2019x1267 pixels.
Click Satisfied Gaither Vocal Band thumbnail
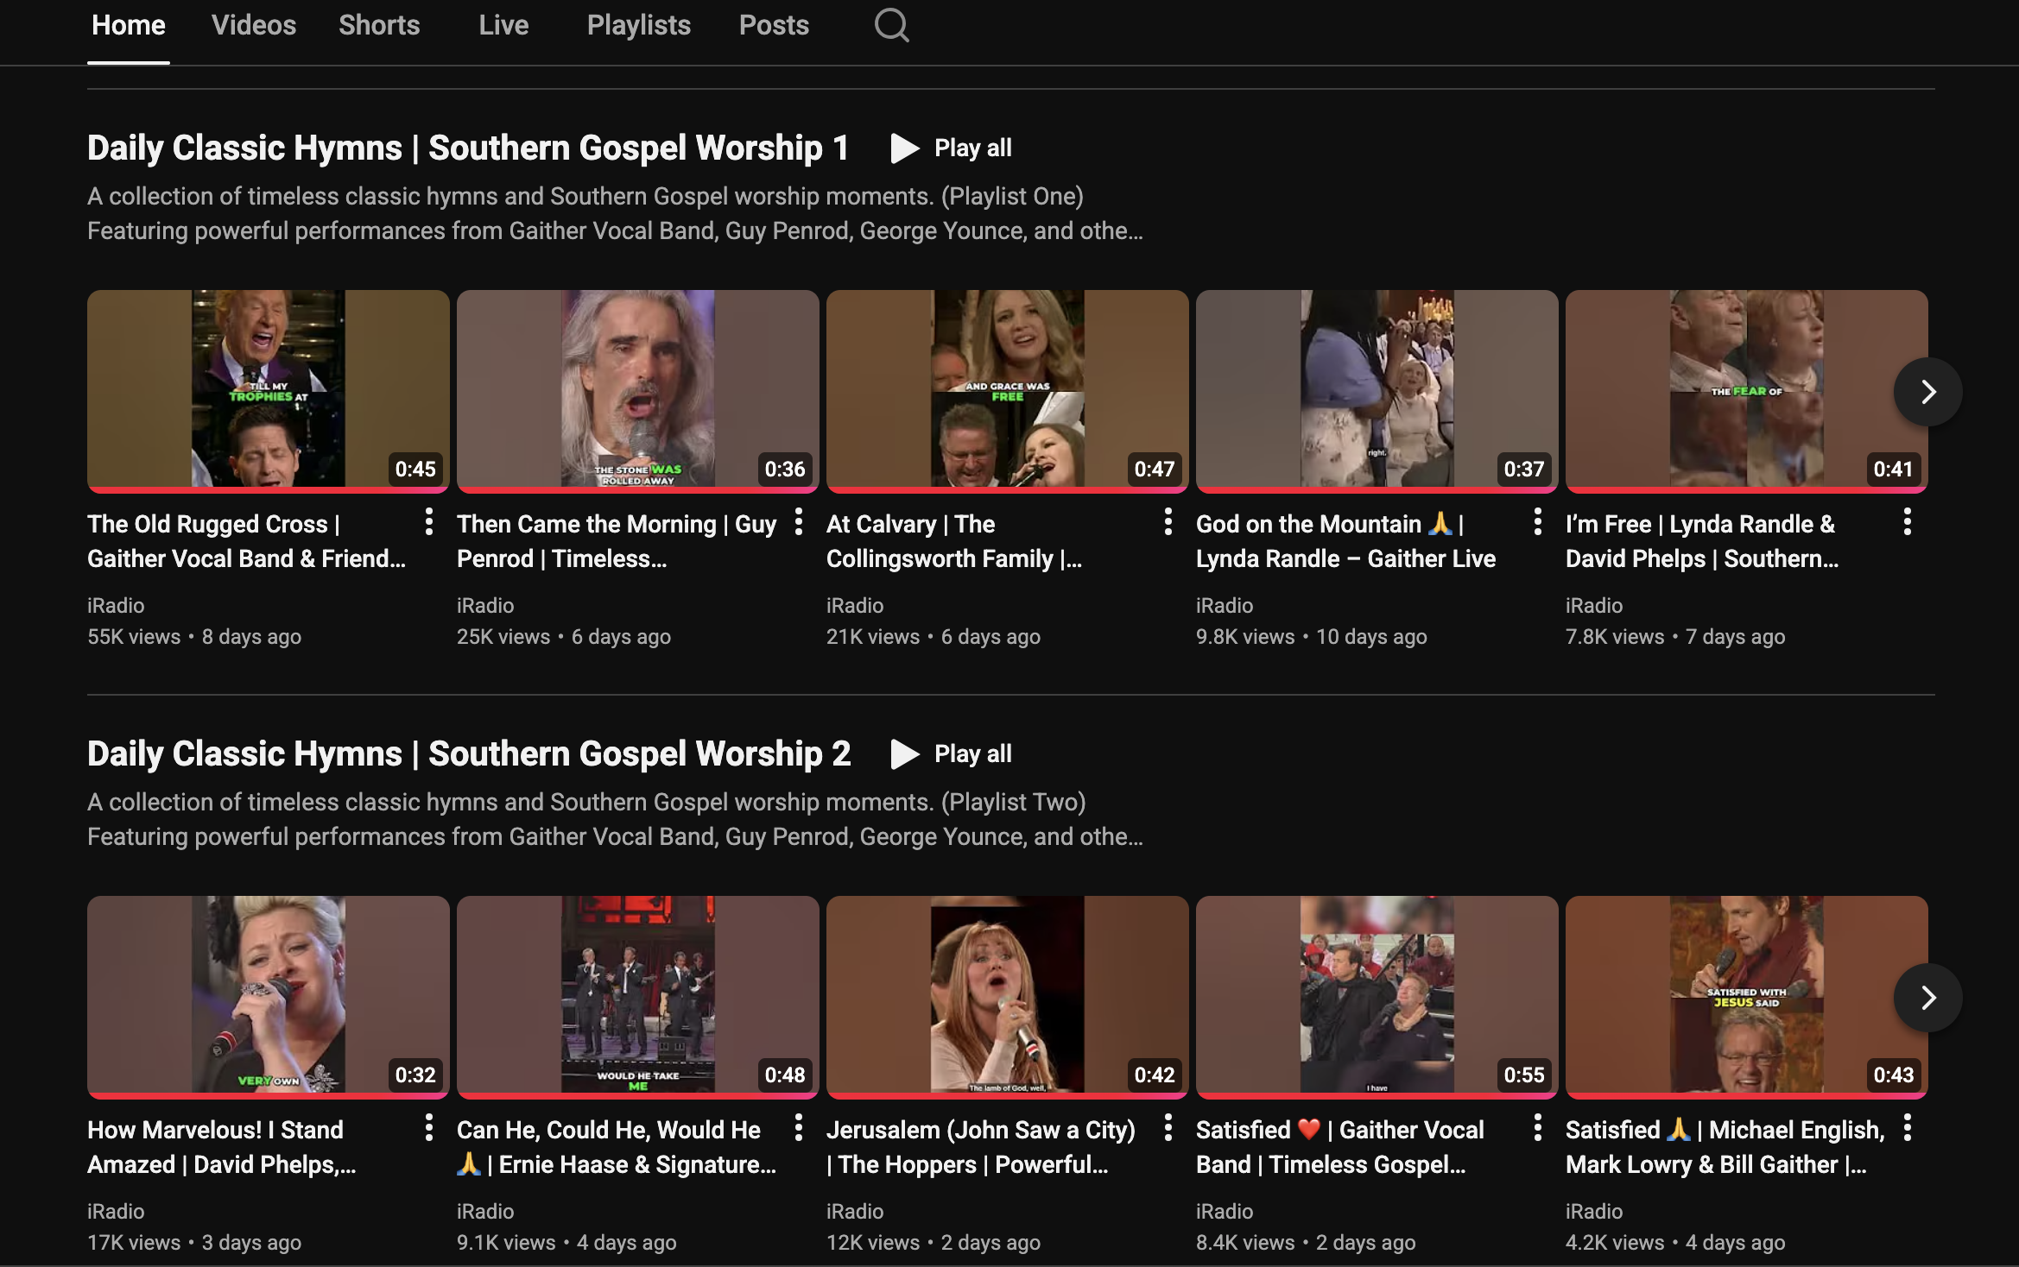coord(1377,995)
